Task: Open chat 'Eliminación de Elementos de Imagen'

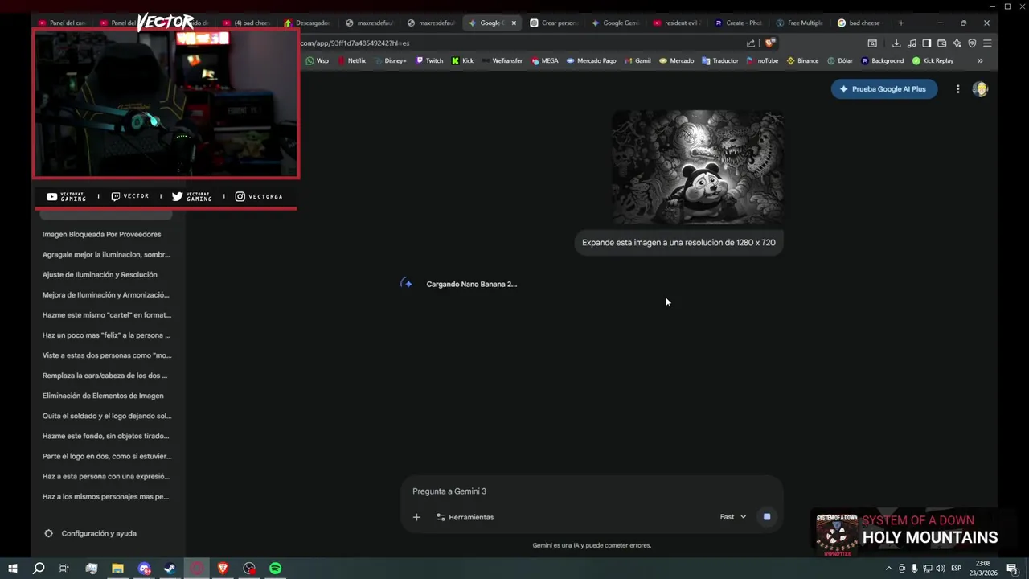Action: pos(103,396)
